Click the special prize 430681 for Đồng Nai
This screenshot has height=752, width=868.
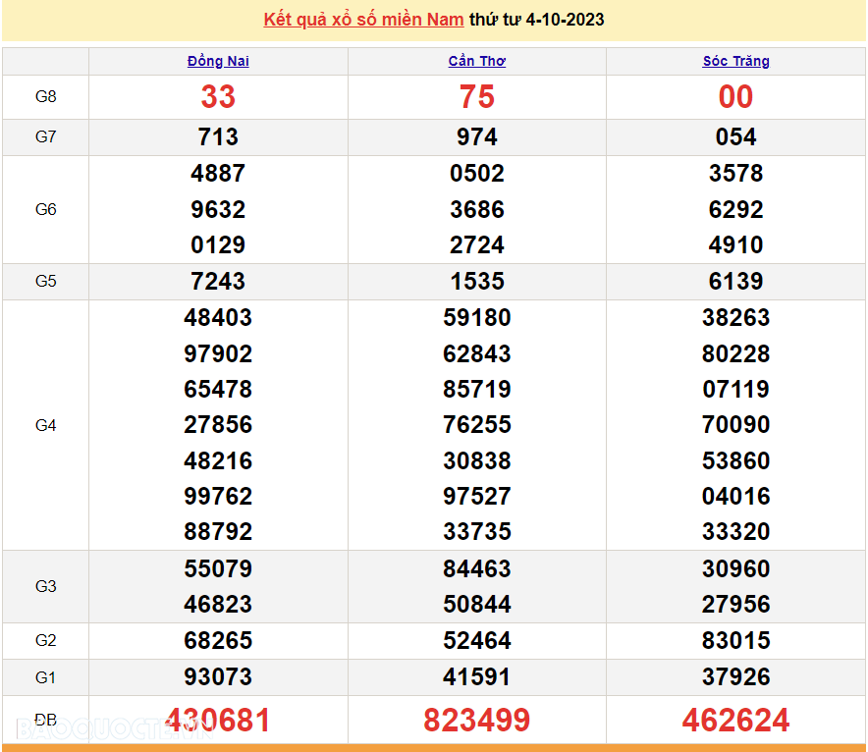pos(217,719)
